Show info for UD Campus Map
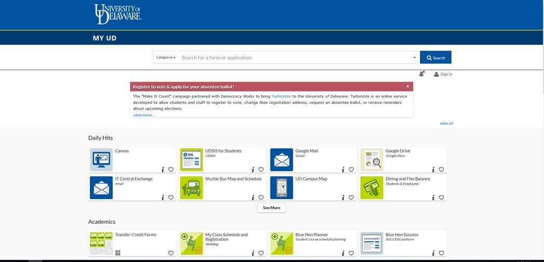This screenshot has width=544, height=262. click(x=343, y=198)
